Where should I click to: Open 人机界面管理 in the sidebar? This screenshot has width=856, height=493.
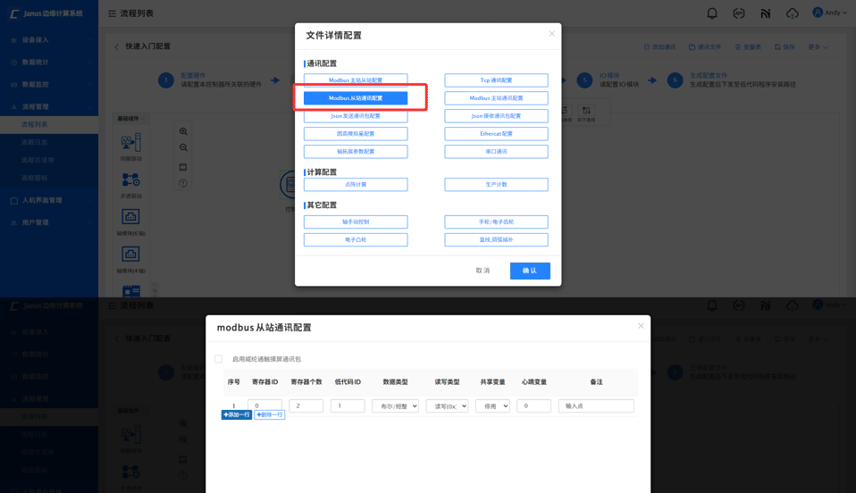pyautogui.click(x=42, y=200)
